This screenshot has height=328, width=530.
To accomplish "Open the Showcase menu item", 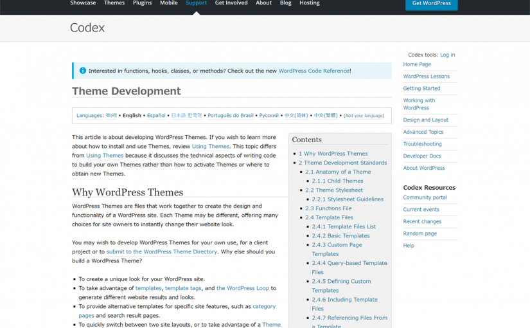I will [x=83, y=3].
